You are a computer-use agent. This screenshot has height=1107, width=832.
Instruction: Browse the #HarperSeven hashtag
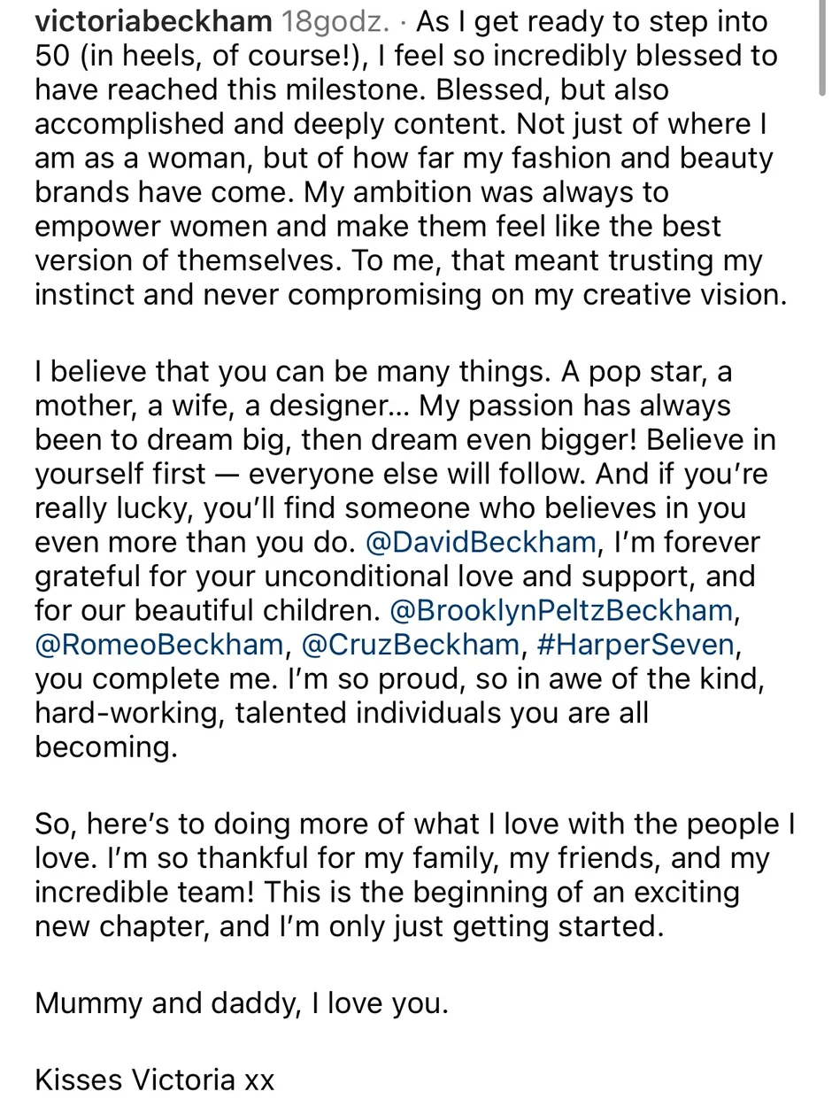[635, 645]
